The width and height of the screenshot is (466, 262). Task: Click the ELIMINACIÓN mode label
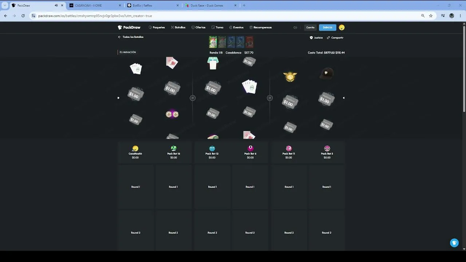point(128,52)
